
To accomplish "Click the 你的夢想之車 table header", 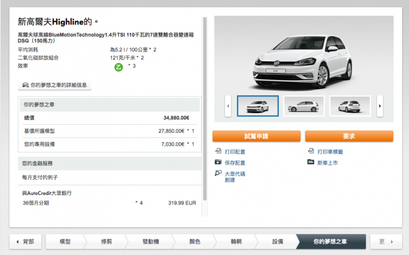I will pyautogui.click(x=110, y=105).
